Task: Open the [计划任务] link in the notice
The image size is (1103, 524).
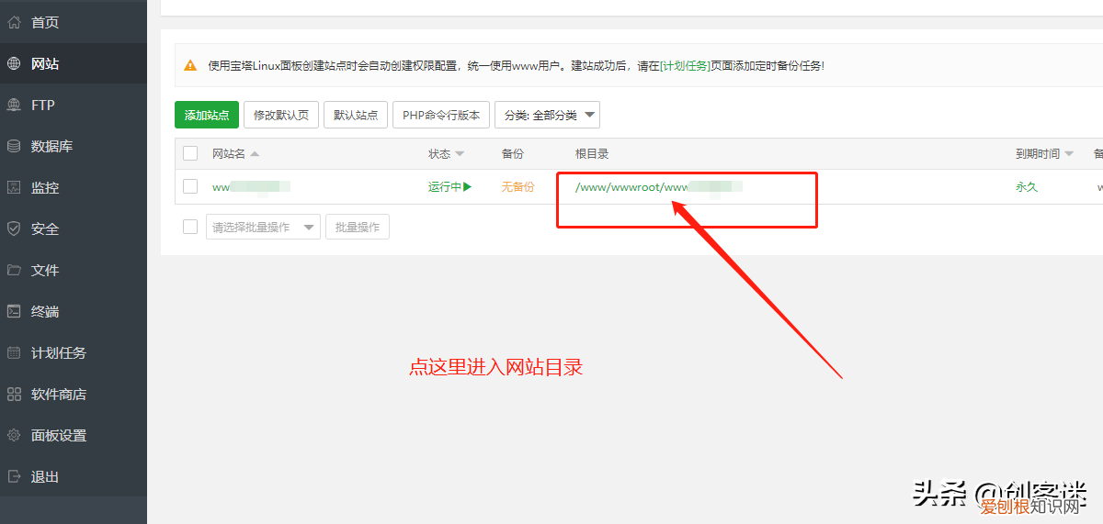Action: tap(685, 66)
